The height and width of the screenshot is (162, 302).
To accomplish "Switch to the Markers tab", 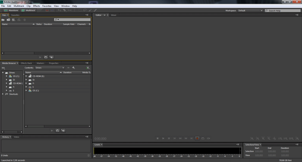I will pos(41,63).
